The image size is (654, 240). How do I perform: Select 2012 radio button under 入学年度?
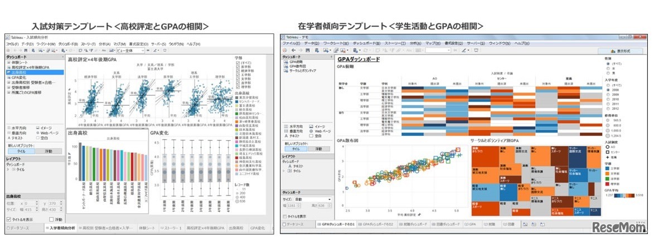tap(608, 109)
